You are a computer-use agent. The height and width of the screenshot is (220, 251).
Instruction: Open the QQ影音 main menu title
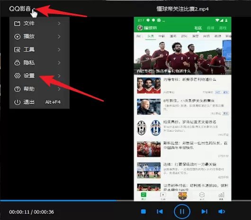point(20,8)
